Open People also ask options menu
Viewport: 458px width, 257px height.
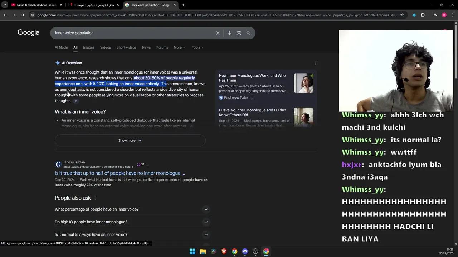(96, 198)
